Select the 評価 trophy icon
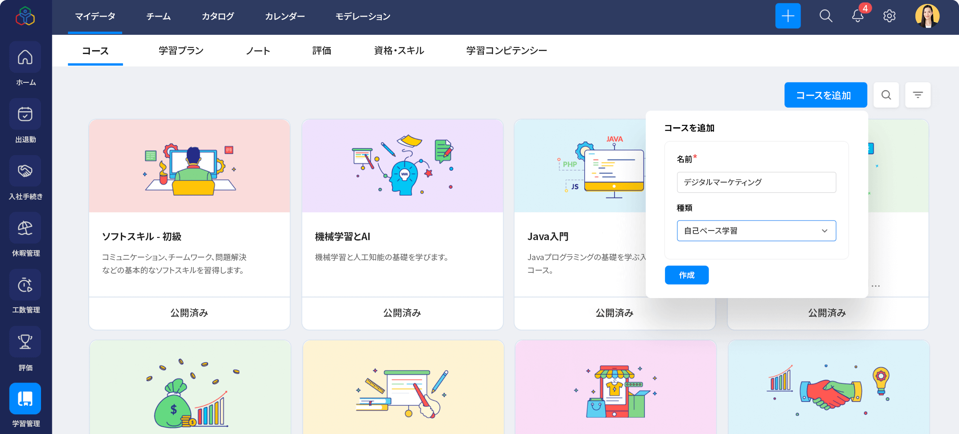The image size is (959, 434). point(25,342)
